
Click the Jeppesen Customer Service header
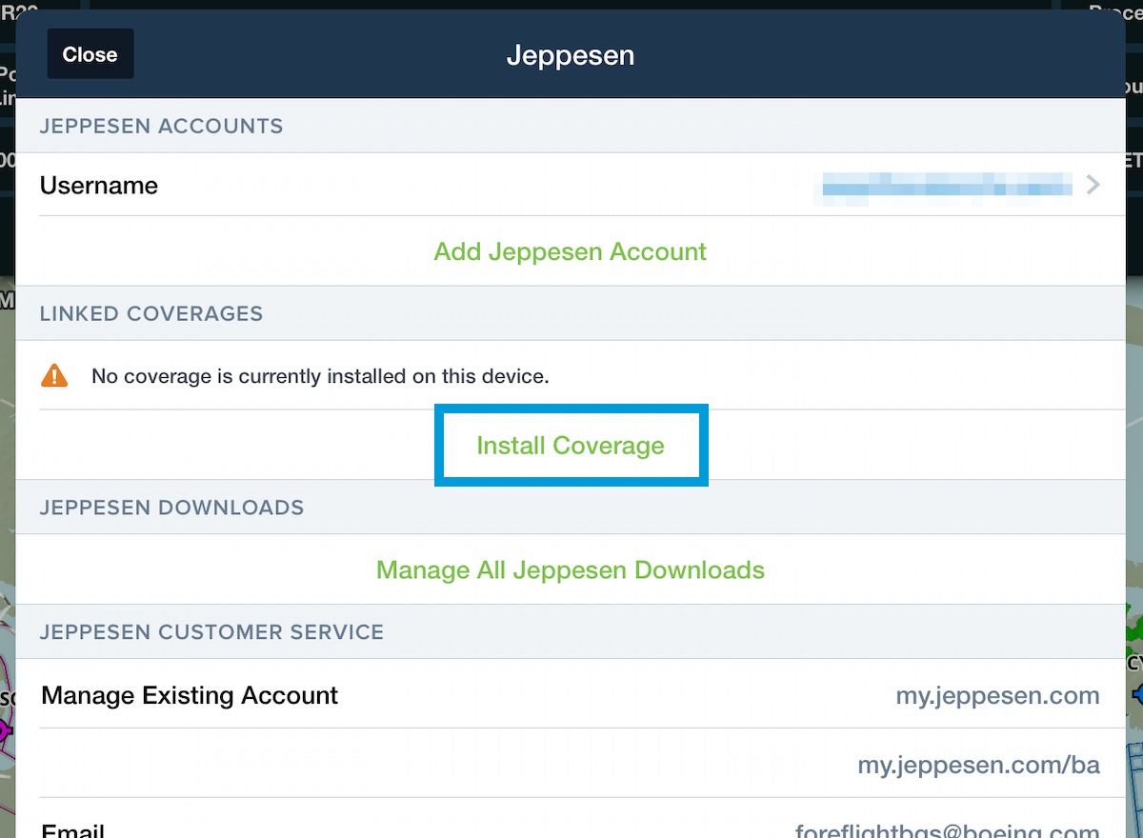coord(211,632)
